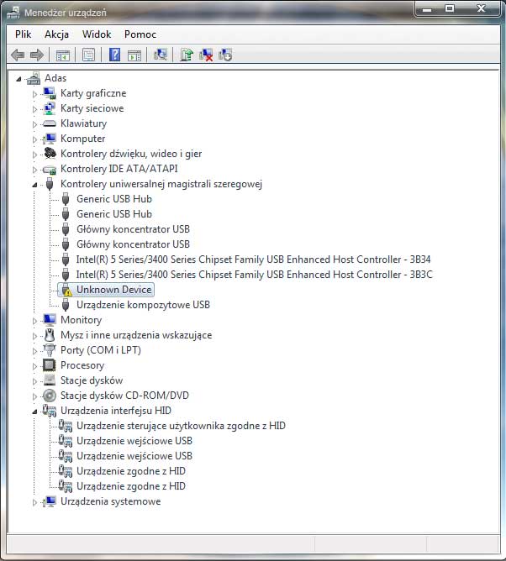Click the Procesory chip icon

49,365
